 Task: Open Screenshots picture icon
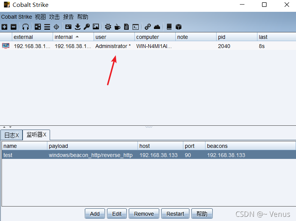click(x=96, y=27)
